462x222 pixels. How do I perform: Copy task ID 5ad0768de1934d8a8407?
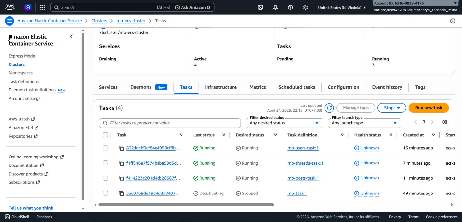click(x=121, y=193)
